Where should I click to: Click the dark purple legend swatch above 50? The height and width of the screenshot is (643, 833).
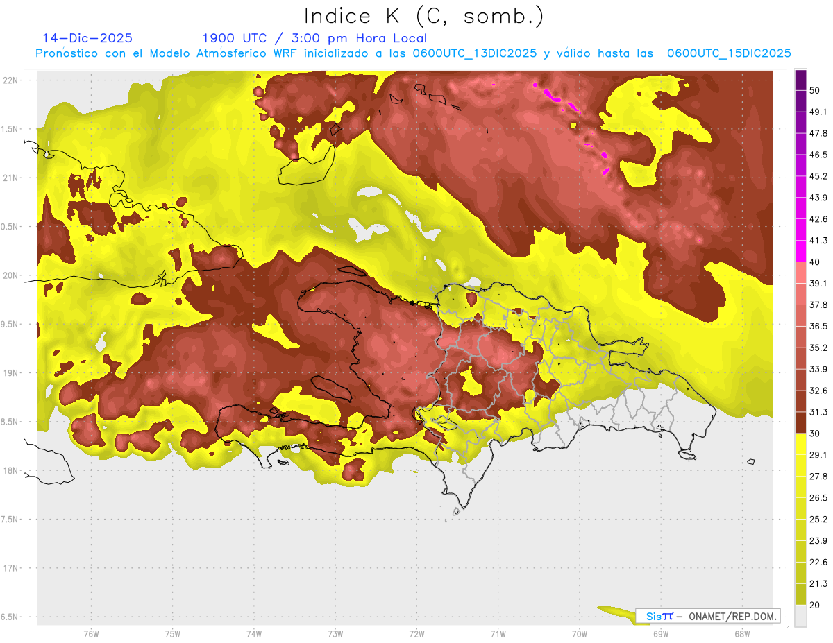coord(800,81)
